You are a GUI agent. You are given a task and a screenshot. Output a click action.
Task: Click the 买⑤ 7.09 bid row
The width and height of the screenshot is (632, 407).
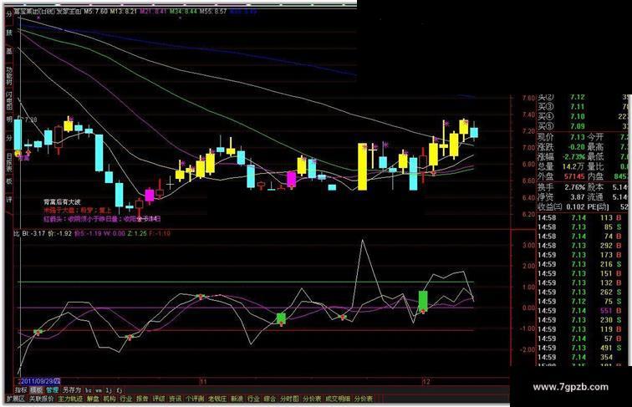(583, 126)
